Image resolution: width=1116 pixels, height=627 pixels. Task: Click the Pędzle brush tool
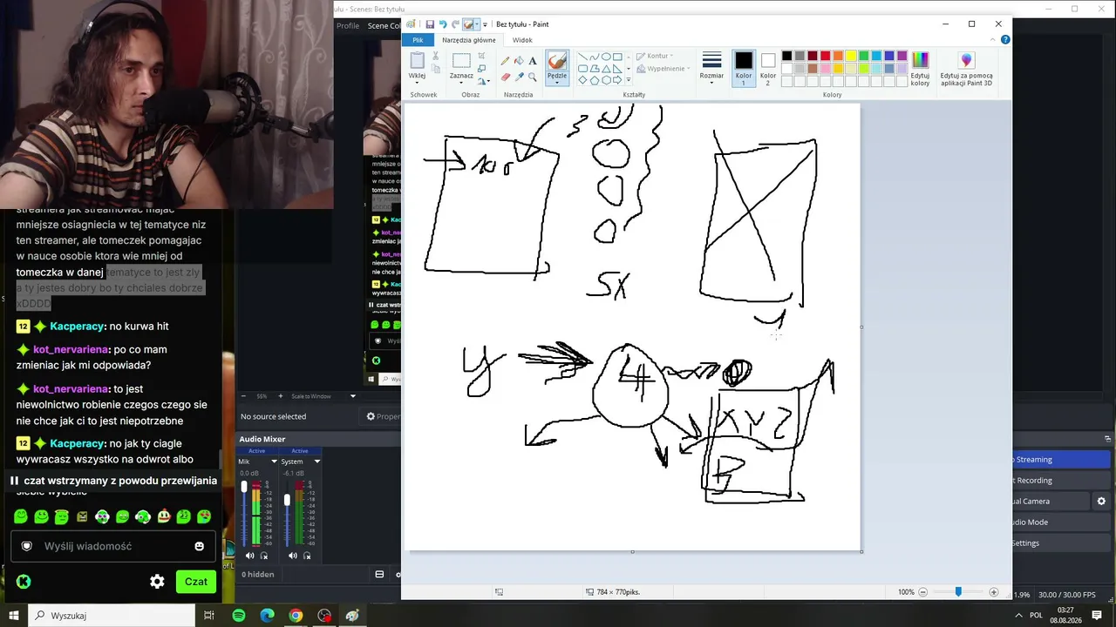pyautogui.click(x=557, y=66)
